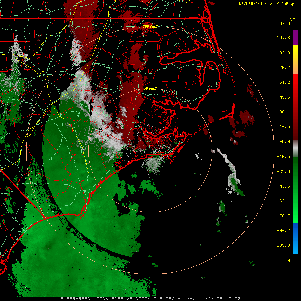
Task: Click the 107.8 velocity scale value
Action: [283, 37]
